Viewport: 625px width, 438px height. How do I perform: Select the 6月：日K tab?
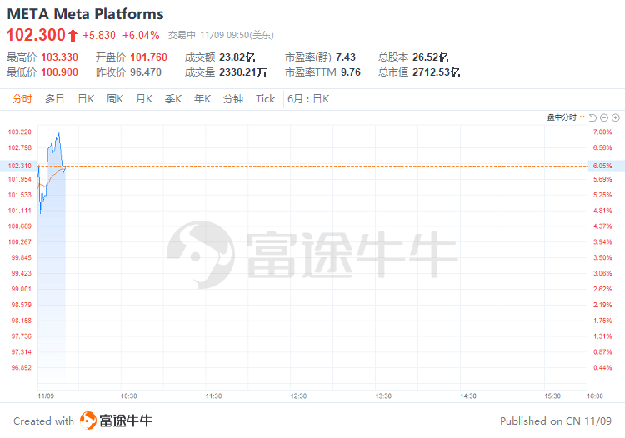(308, 99)
